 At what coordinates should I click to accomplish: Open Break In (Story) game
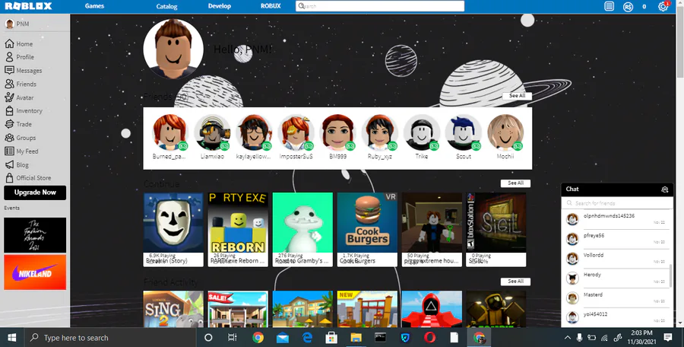[x=173, y=230]
